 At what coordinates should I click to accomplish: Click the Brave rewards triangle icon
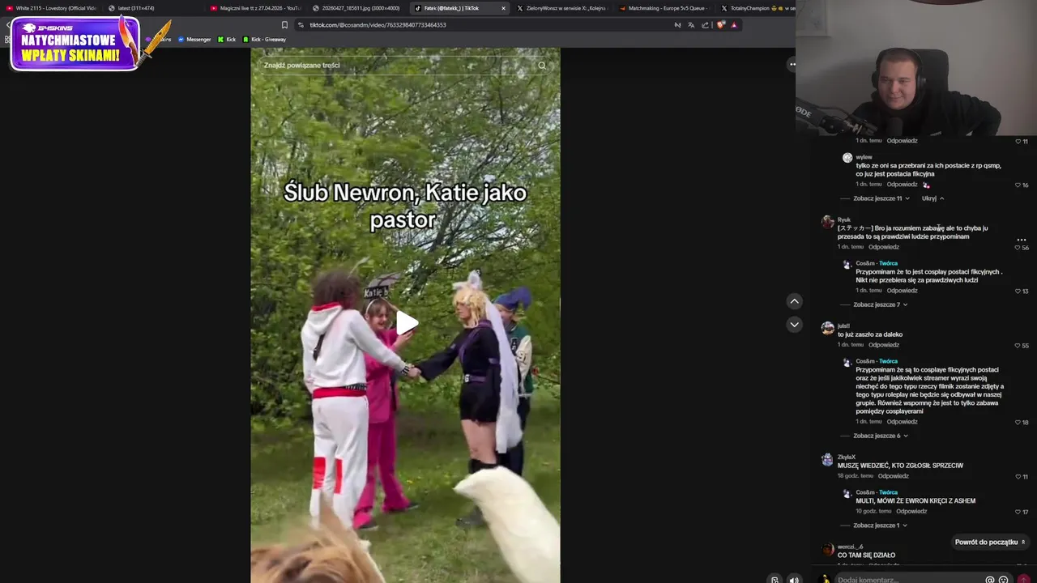click(734, 25)
